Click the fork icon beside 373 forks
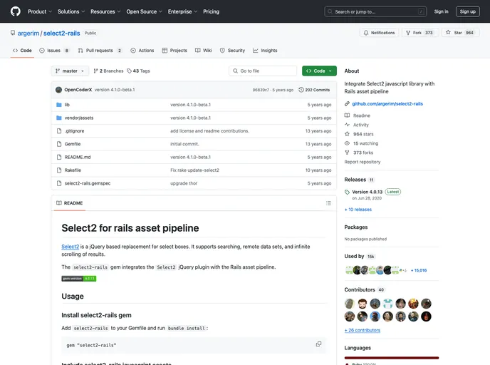 click(x=347, y=153)
